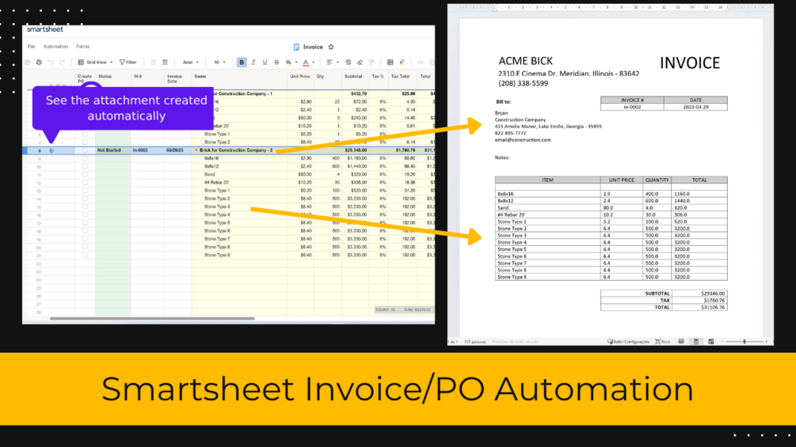Image resolution: width=796 pixels, height=447 pixels.
Task: Click Print Layout view icon in Word status bar
Action: point(696,342)
